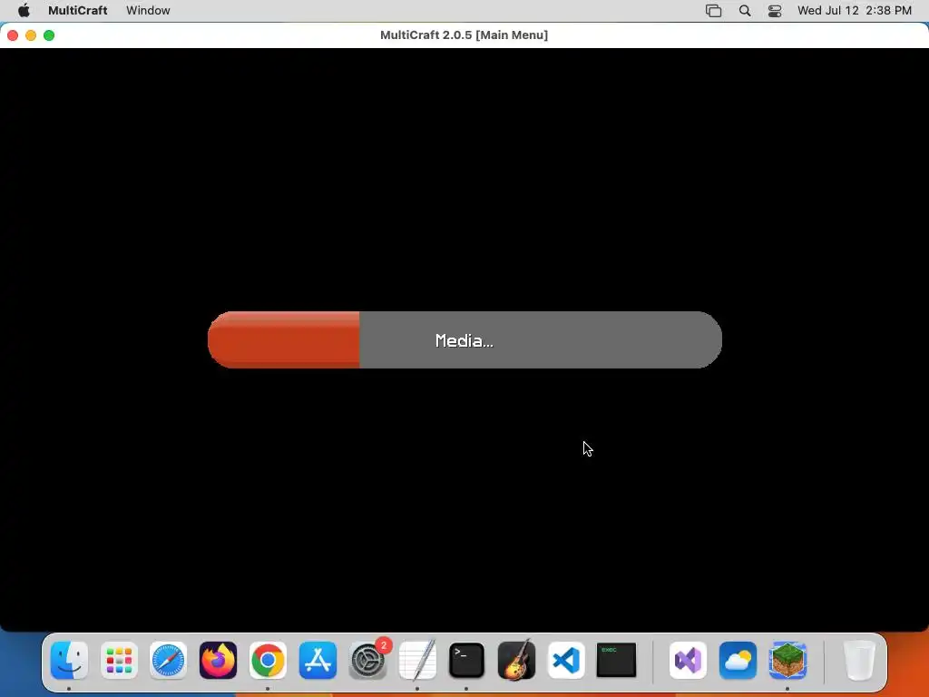
Task: Launch Visual Studio purple icon
Action: (x=688, y=660)
